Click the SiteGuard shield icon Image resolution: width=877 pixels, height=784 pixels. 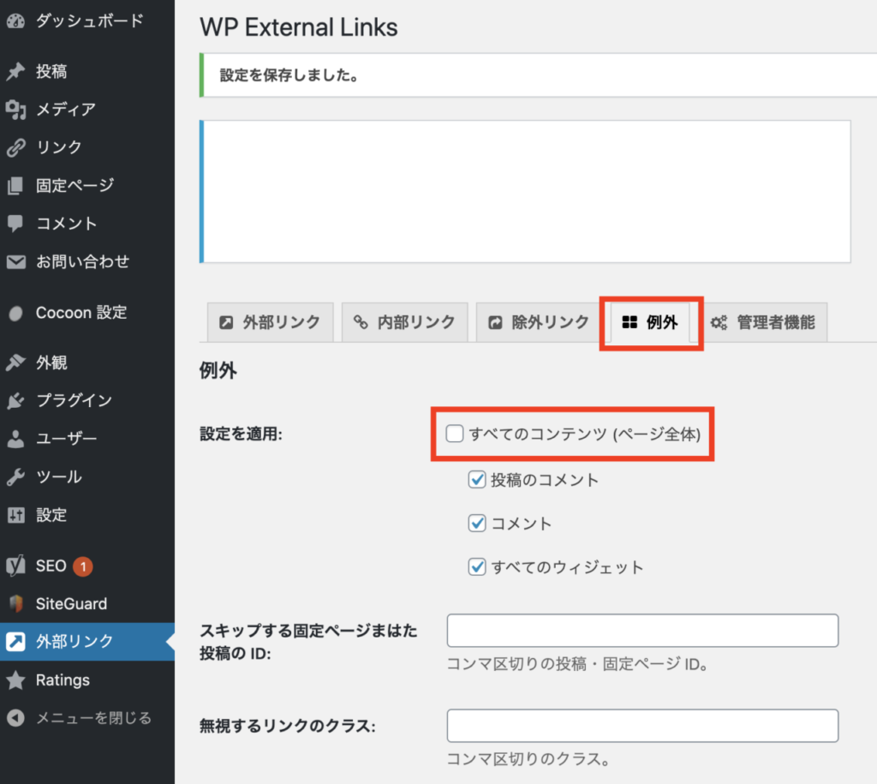pos(15,604)
